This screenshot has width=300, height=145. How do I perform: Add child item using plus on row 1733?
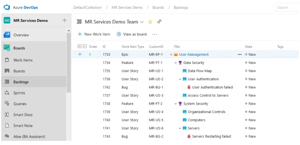(x=80, y=54)
